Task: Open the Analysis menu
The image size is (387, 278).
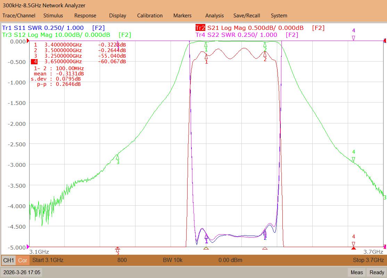Action: click(214, 16)
